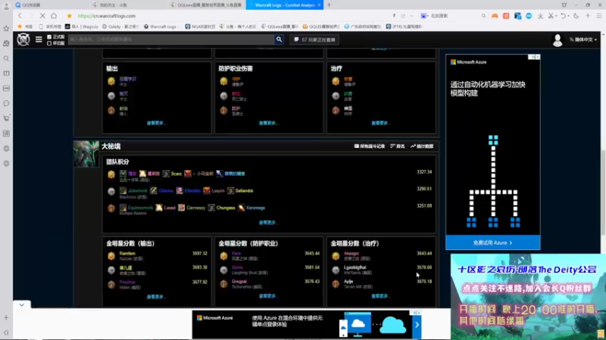Screen dimensions: 606x340
Task: Open the gamepad extension icon
Action: pos(495,16)
